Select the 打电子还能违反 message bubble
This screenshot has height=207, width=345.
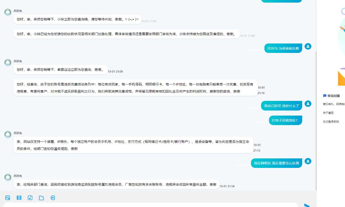pos(285,120)
